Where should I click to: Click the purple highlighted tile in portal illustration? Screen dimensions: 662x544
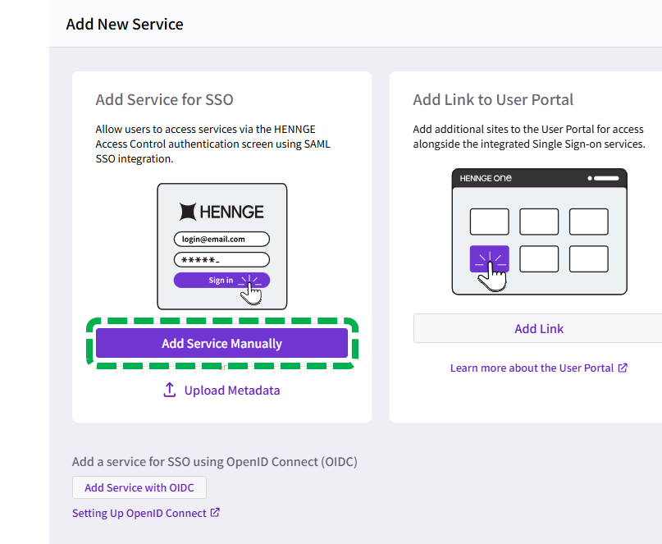click(x=489, y=258)
